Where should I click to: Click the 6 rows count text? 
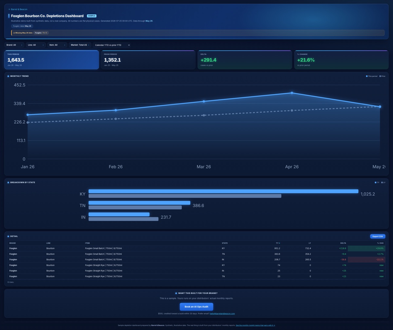[x=11, y=282]
